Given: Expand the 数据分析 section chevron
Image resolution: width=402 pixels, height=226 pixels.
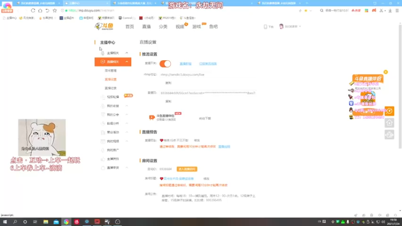Looking at the screenshot, I should (x=127, y=124).
